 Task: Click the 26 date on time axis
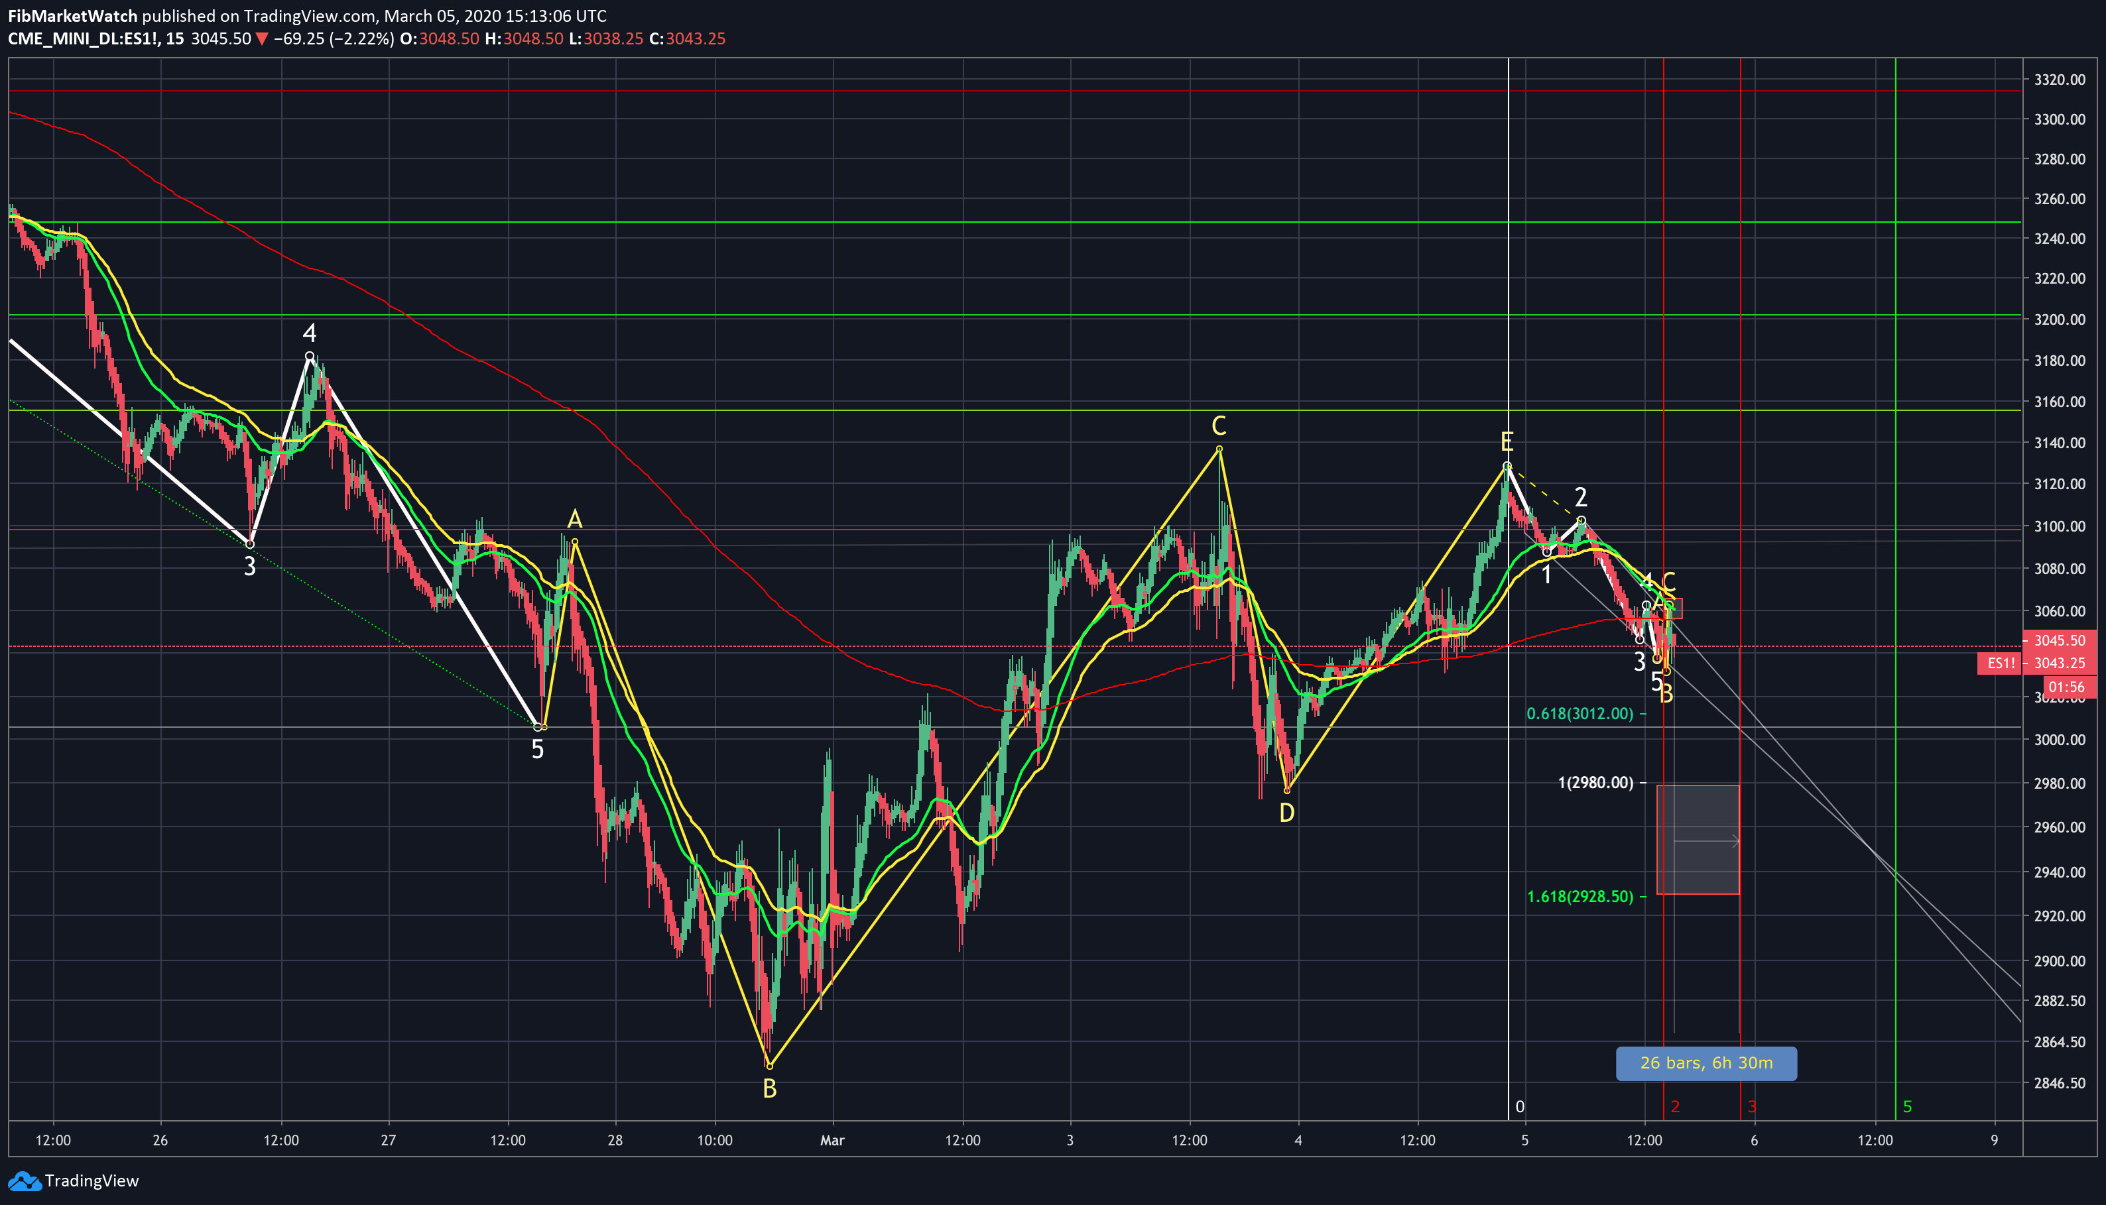click(x=160, y=1141)
